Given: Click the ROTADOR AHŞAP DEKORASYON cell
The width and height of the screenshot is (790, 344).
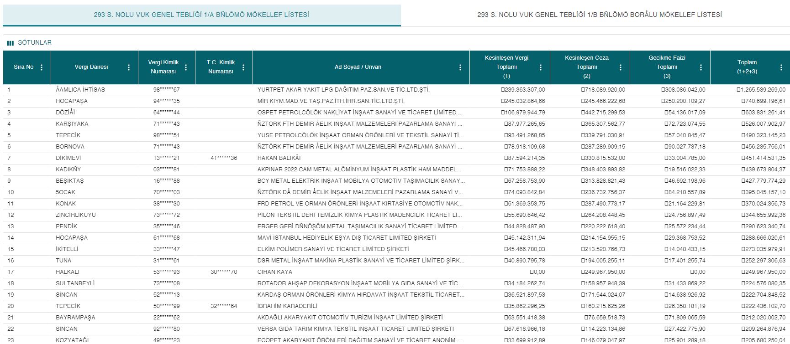Looking at the screenshot, I should pyautogui.click(x=360, y=283).
